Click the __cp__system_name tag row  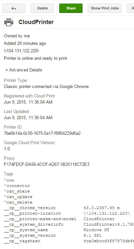pyautogui.click(x=69, y=230)
